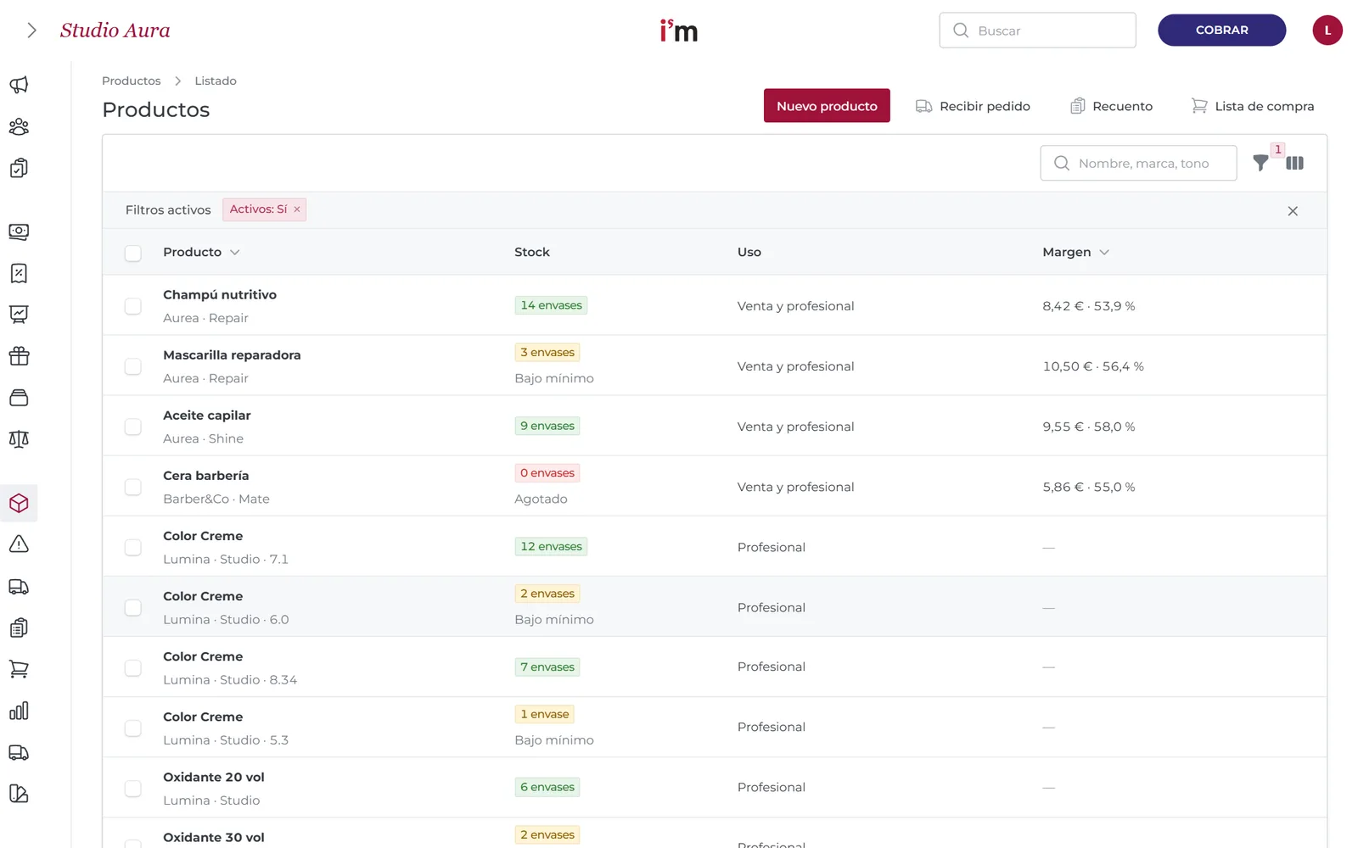The image size is (1358, 848).
Task: Focus the 'Nombre, marca, tono' search field
Action: pyautogui.click(x=1138, y=163)
